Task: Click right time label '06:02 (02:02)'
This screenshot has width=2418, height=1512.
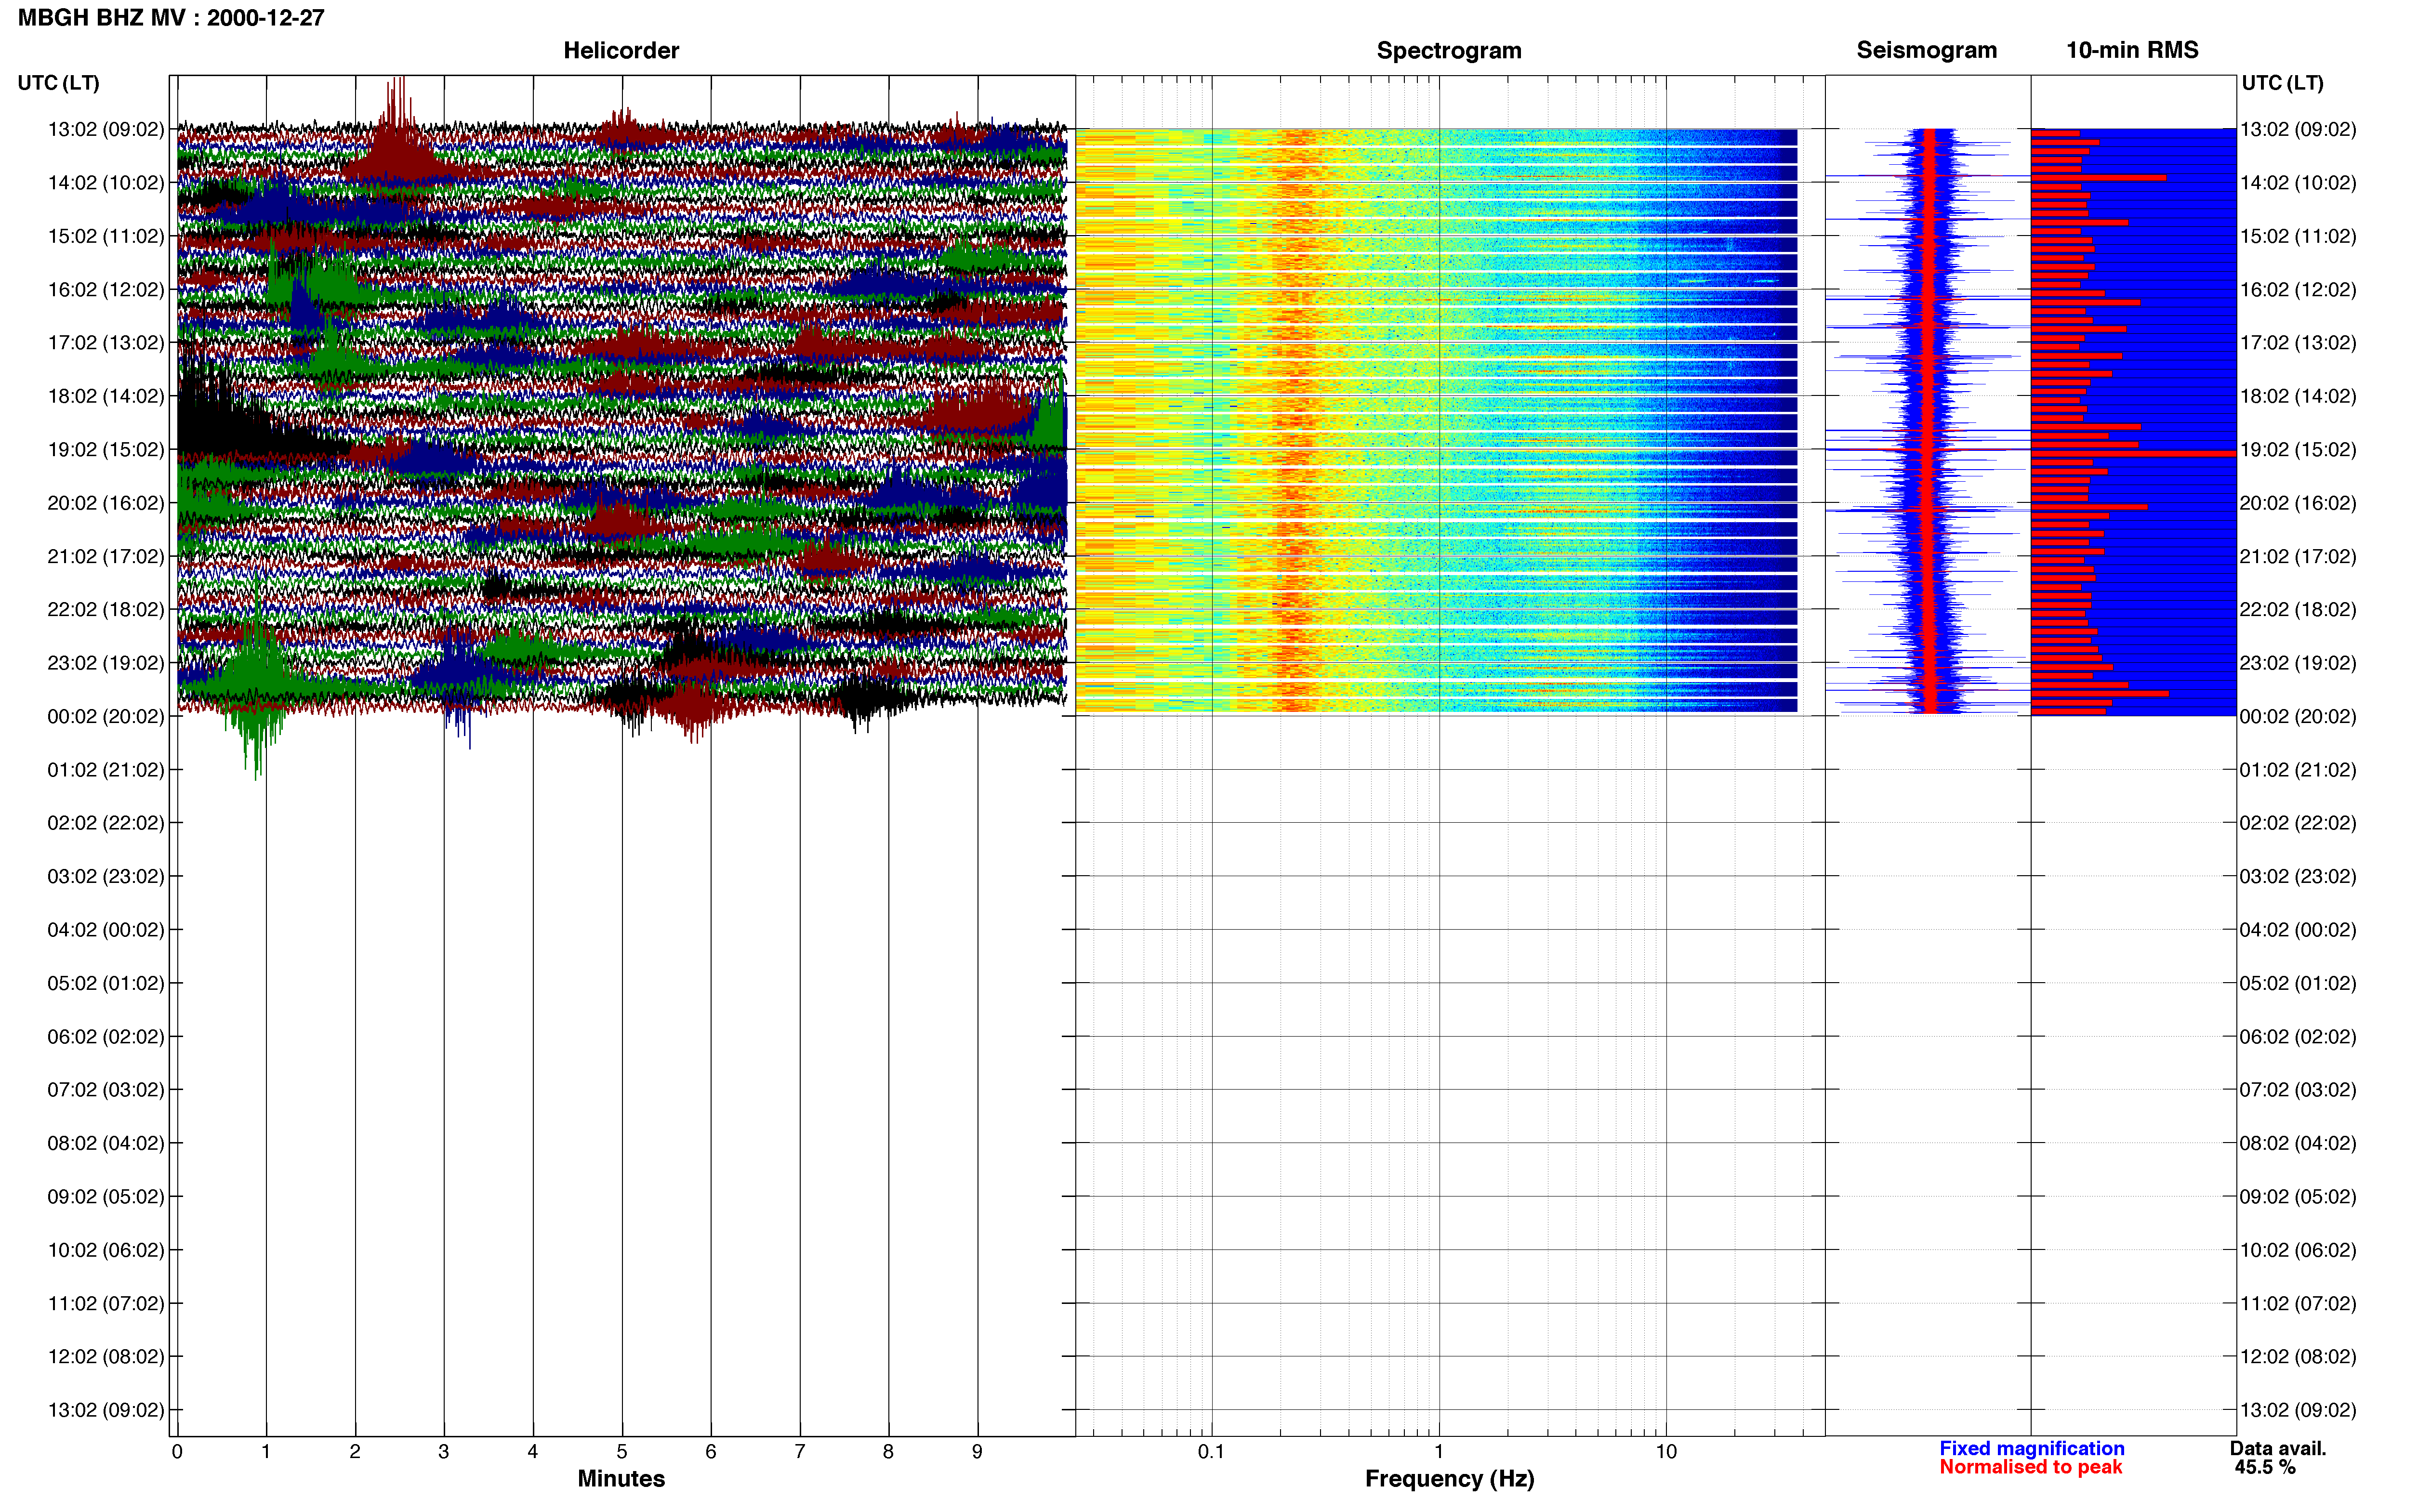Action: click(x=2298, y=1037)
